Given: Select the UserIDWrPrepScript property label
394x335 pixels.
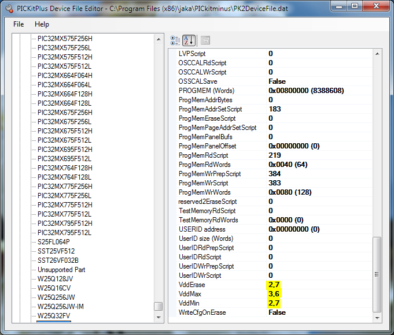Looking at the screenshot, I should point(207,266).
